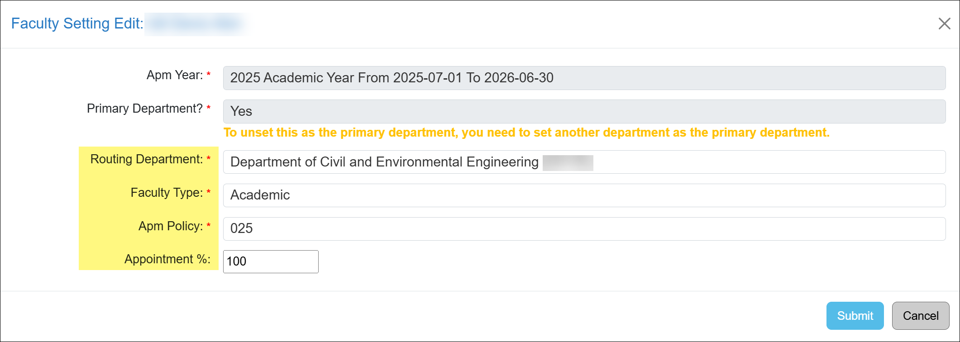Cancel the faculty setting edit
The height and width of the screenshot is (342, 960).
click(x=920, y=315)
